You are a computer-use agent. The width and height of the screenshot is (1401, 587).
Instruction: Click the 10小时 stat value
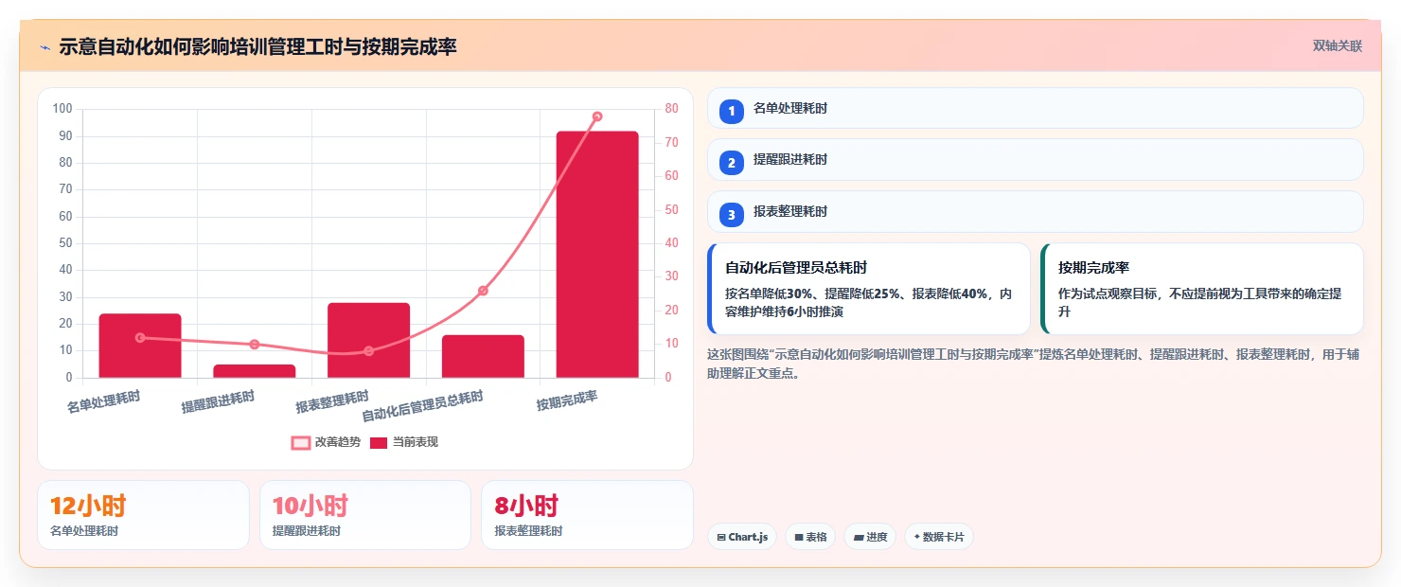310,506
